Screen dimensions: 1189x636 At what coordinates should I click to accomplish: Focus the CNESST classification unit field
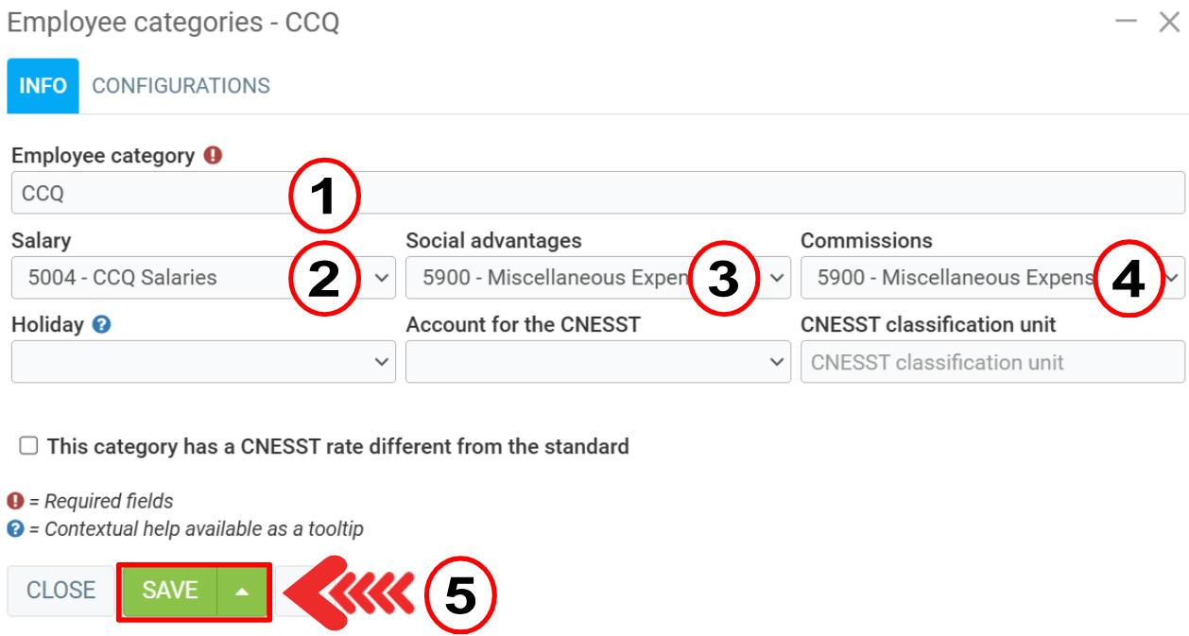coord(992,362)
